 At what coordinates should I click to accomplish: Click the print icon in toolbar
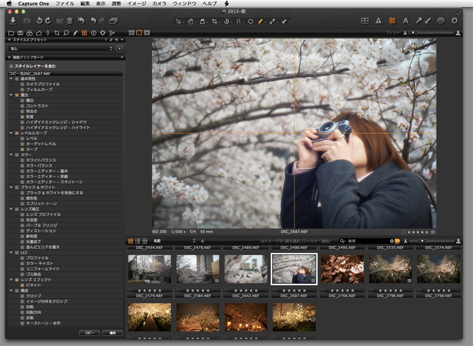[440, 21]
